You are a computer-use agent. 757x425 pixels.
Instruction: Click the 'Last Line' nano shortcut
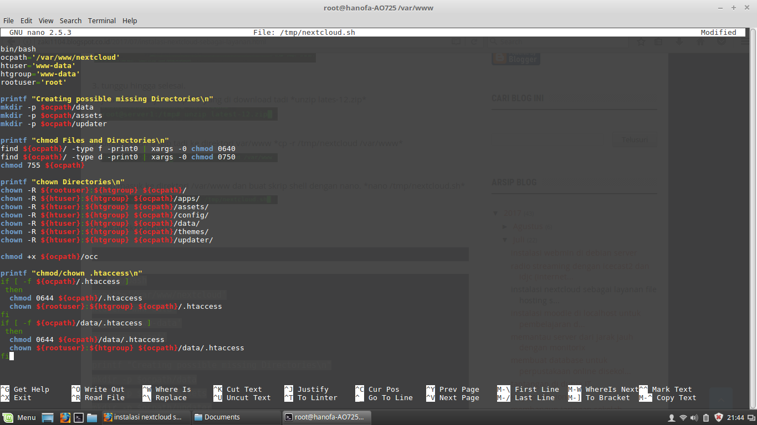(x=526, y=397)
